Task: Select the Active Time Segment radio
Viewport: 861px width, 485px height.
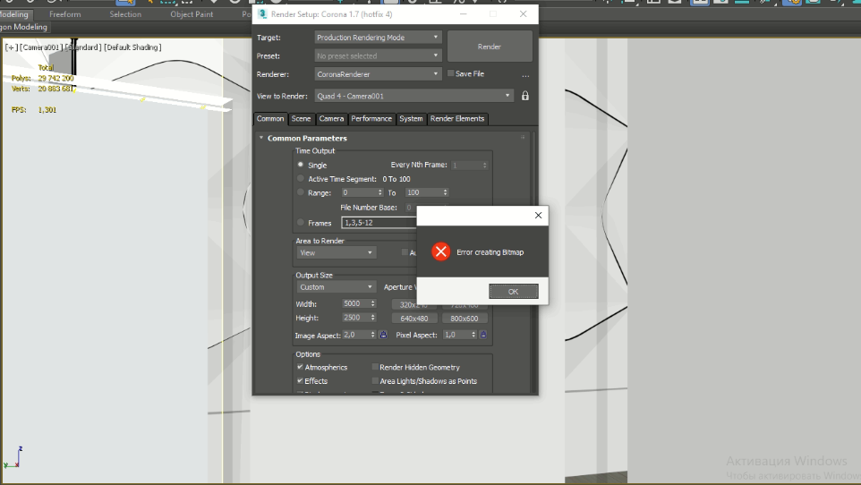Action: click(x=301, y=178)
